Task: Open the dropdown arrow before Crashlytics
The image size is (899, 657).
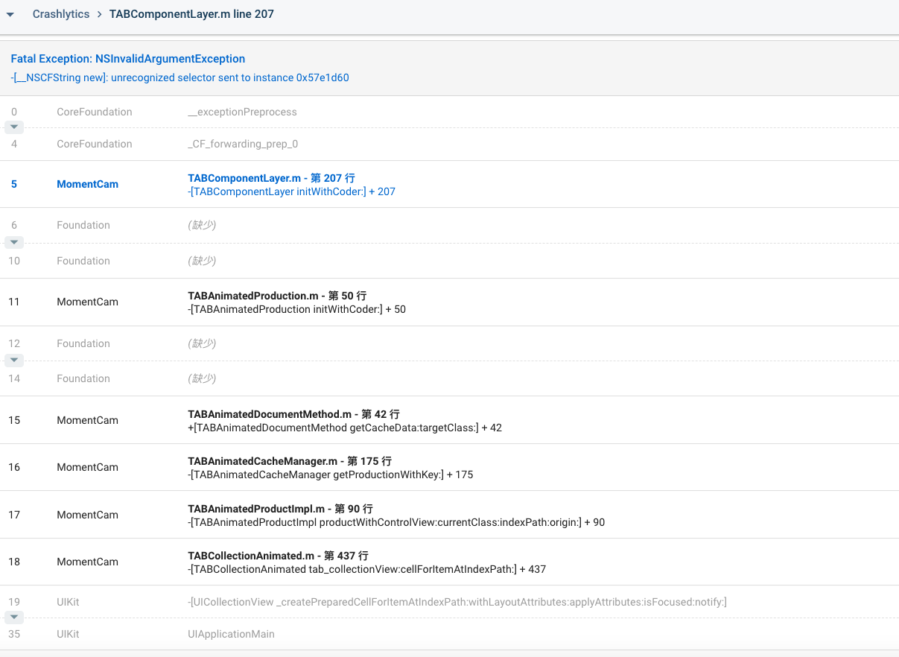Action: coord(10,15)
